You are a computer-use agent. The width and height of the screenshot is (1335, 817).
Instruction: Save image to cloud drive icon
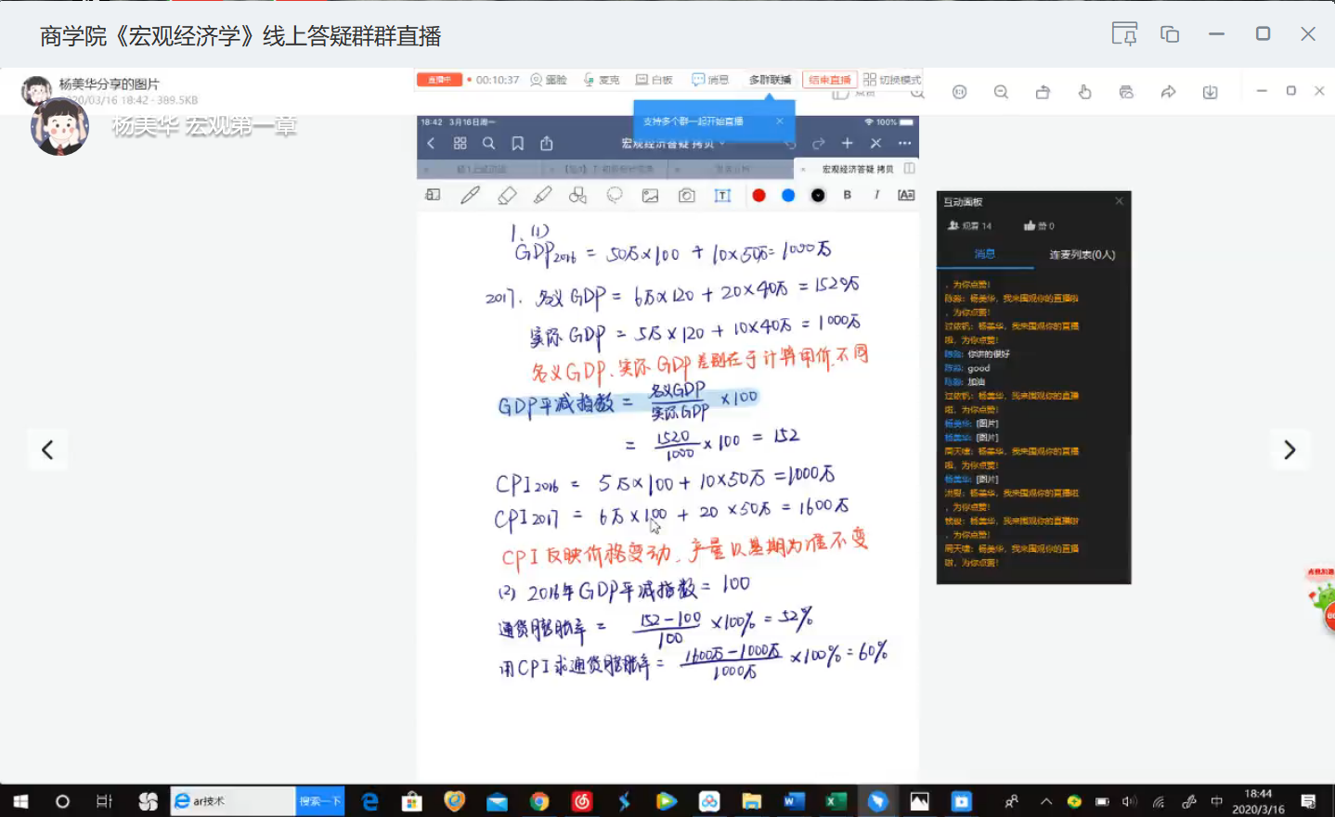point(1126,92)
